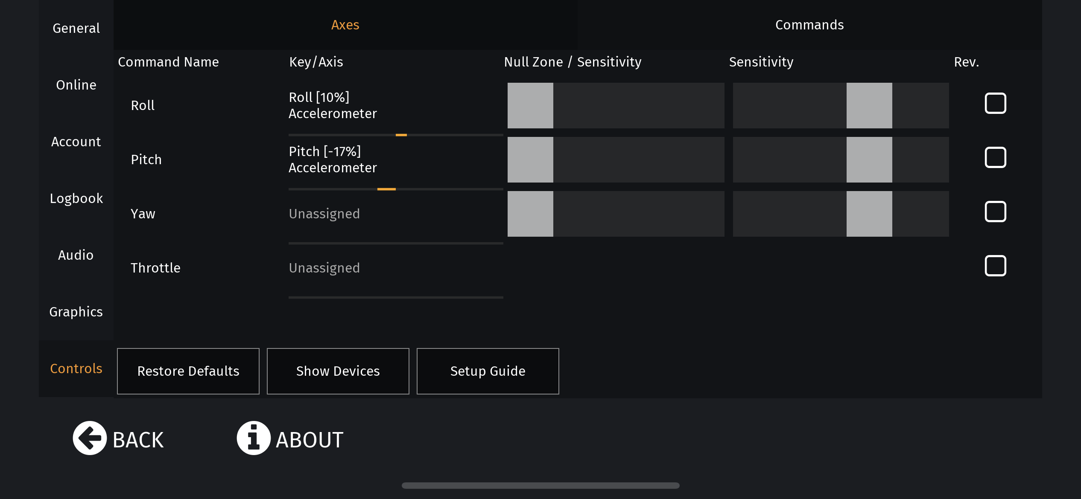Enable reverse checkbox for Roll axis
Image resolution: width=1081 pixels, height=499 pixels.
pos(995,104)
